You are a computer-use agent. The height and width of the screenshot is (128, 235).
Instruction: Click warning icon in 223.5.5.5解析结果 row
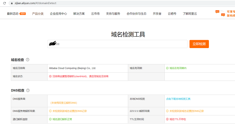(x=167, y=111)
